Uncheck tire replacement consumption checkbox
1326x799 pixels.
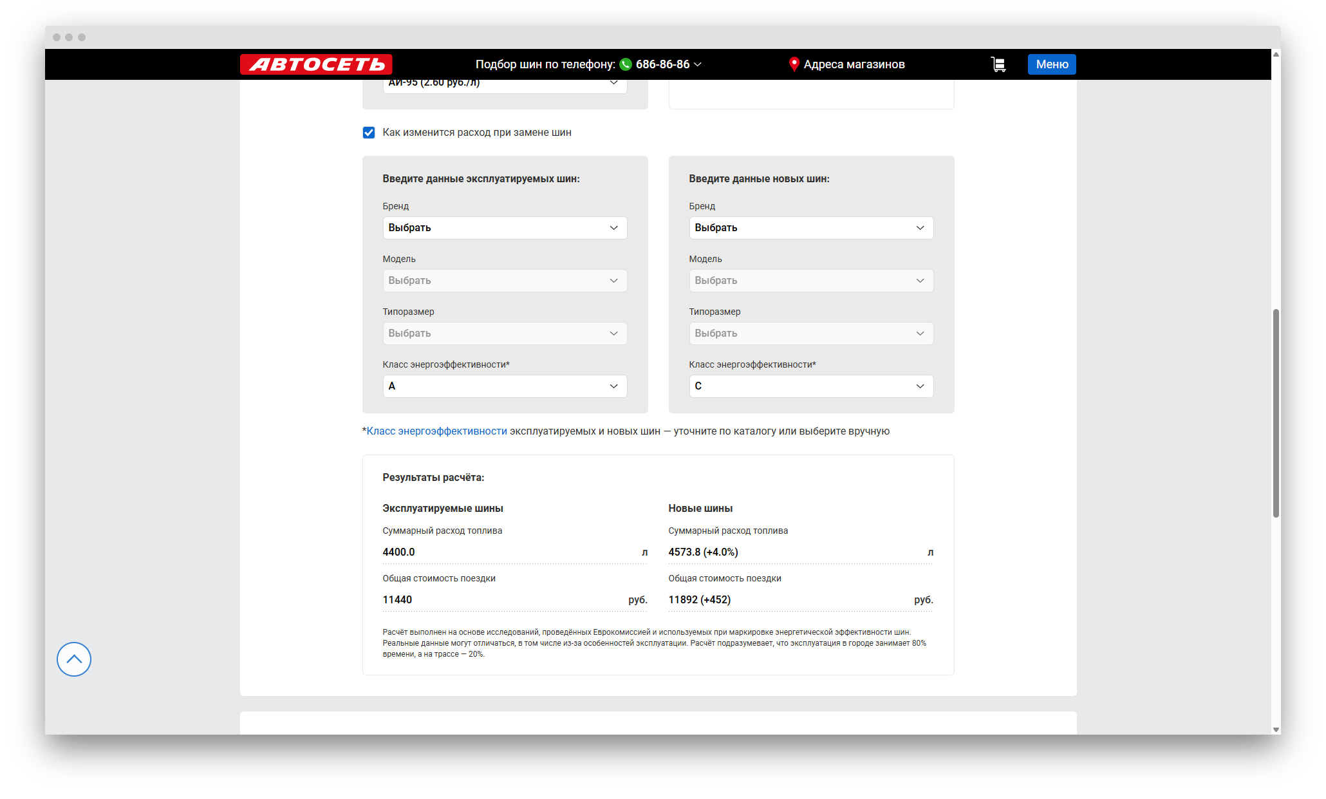(x=369, y=133)
